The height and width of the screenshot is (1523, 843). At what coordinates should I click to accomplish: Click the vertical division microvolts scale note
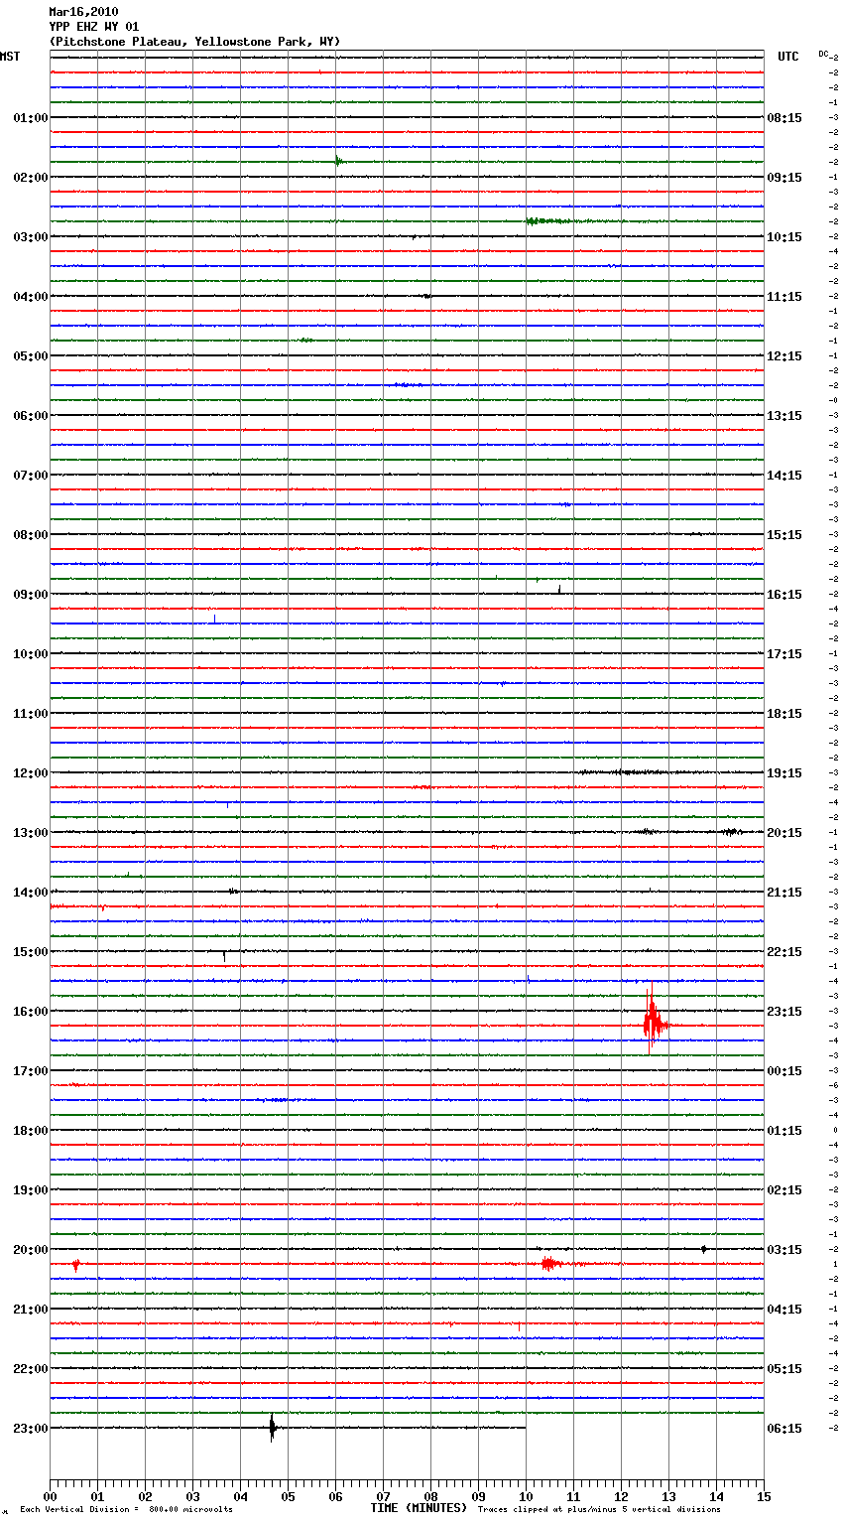click(126, 1510)
